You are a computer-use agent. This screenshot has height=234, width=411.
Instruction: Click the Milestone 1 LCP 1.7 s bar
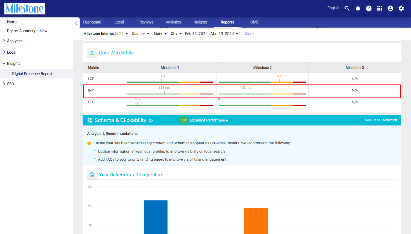(x=170, y=82)
